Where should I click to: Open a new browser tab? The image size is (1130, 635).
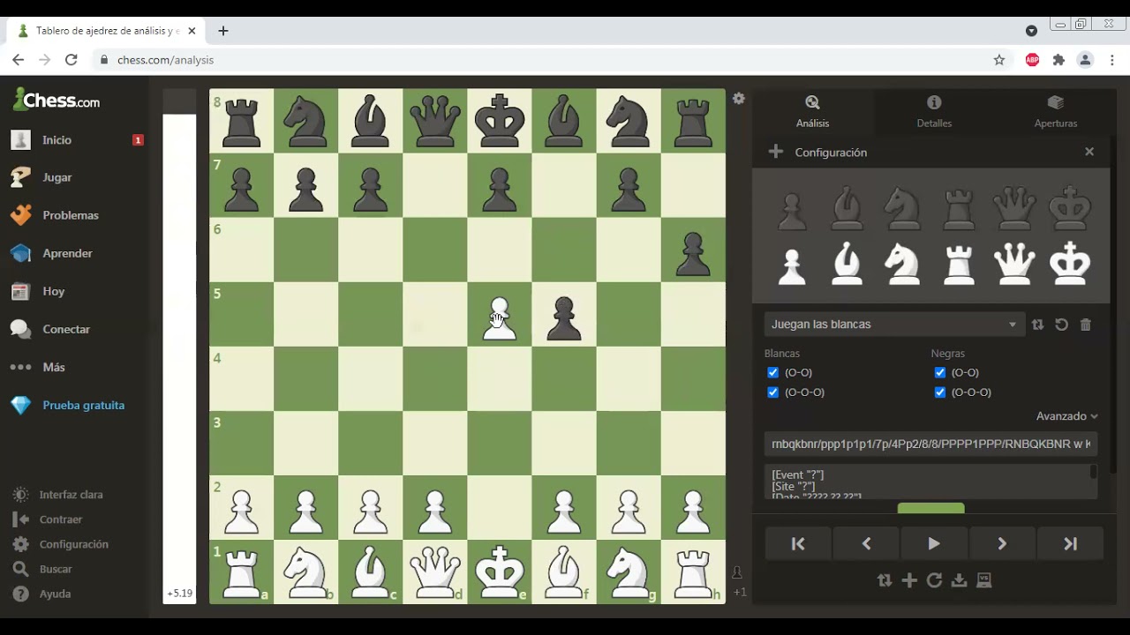[223, 31]
